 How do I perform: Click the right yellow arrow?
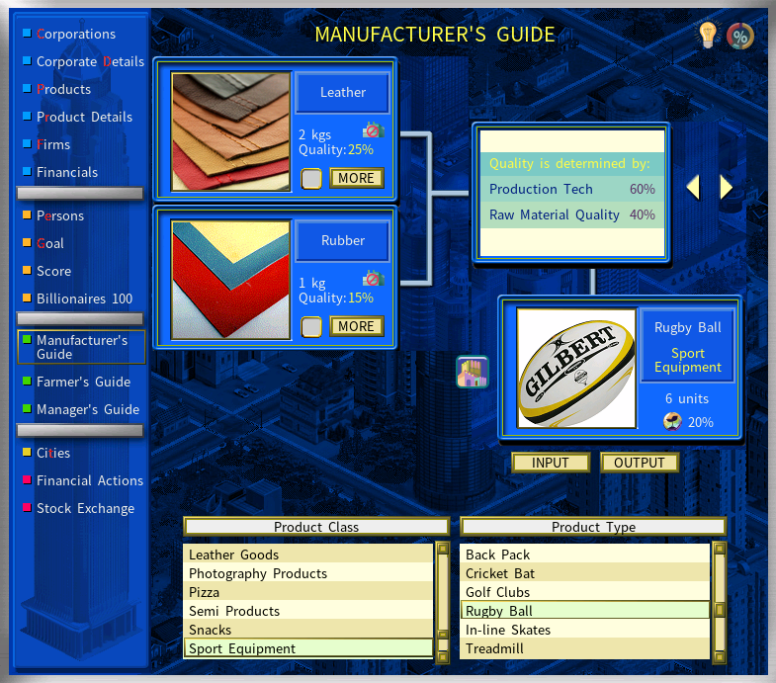click(x=726, y=187)
